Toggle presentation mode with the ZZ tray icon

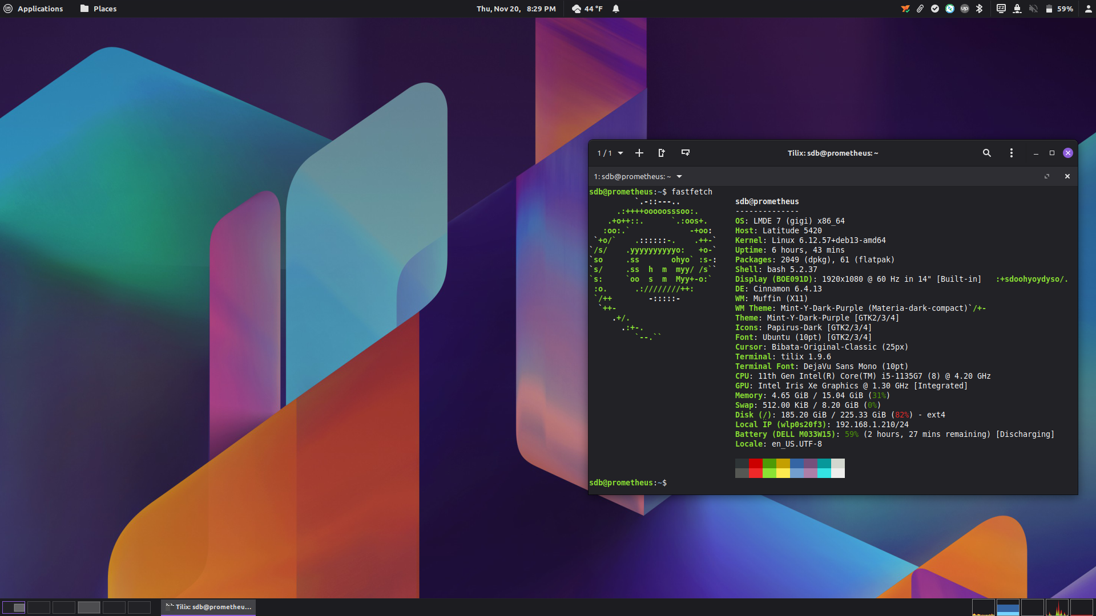coord(1001,9)
